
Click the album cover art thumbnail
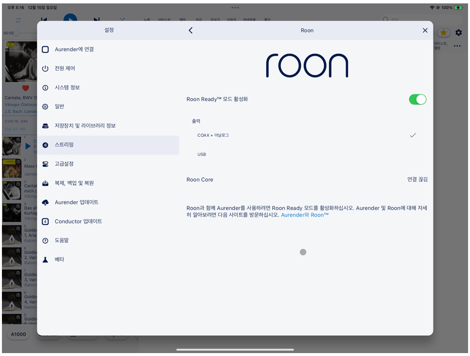[21, 62]
